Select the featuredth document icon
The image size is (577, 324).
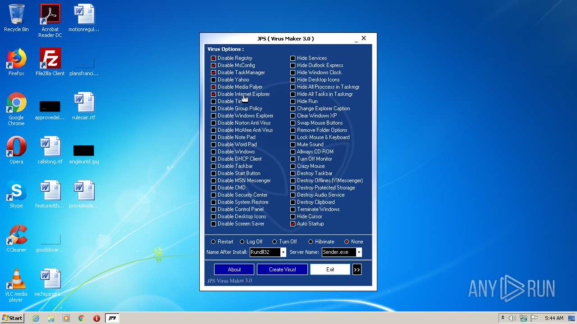point(50,194)
